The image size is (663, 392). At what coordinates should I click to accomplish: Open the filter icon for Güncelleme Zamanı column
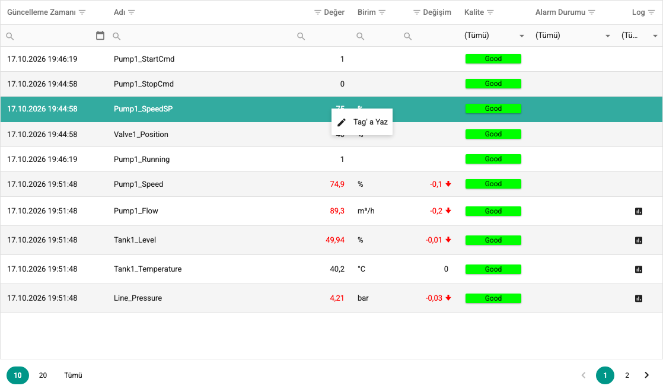pyautogui.click(x=82, y=12)
